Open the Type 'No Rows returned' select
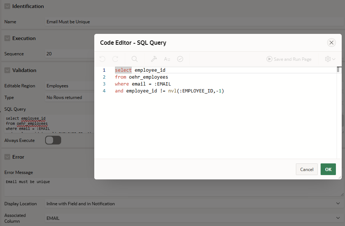The width and height of the screenshot is (345, 226). [x=70, y=97]
